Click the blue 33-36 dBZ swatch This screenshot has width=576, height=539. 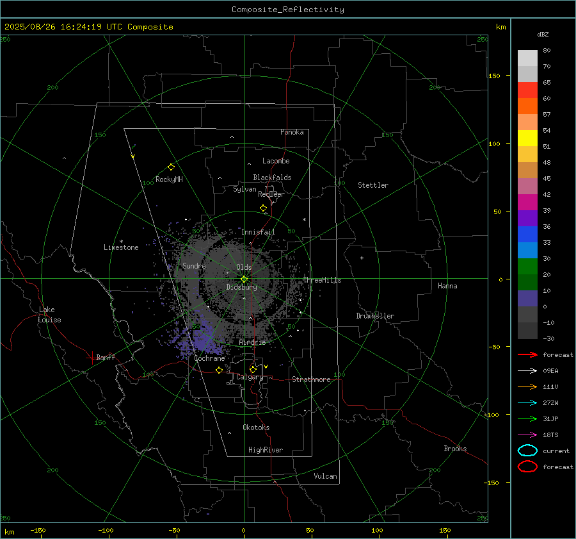(x=527, y=235)
